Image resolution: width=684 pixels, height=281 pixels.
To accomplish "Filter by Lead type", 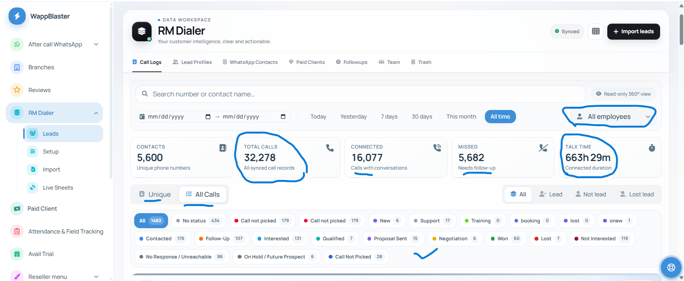I will point(551,194).
